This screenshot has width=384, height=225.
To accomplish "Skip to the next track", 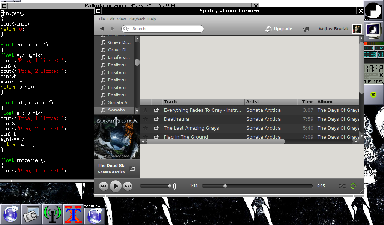I will pyautogui.click(x=127, y=186).
